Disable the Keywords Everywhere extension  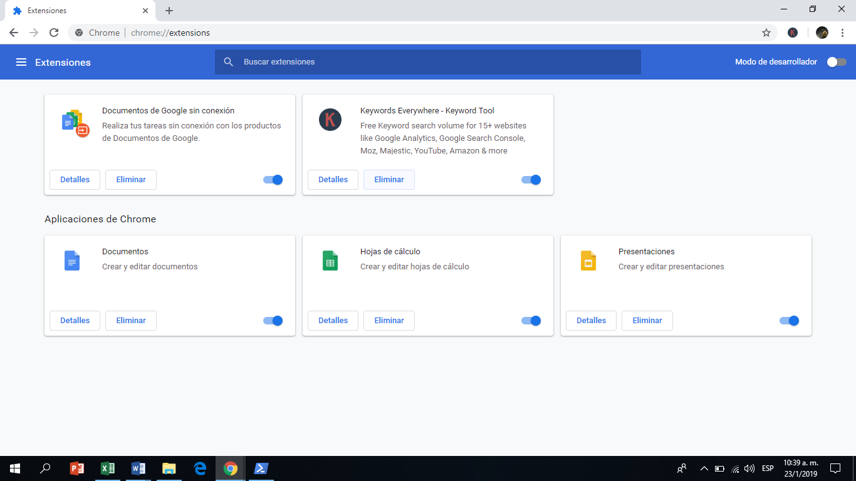[531, 180]
